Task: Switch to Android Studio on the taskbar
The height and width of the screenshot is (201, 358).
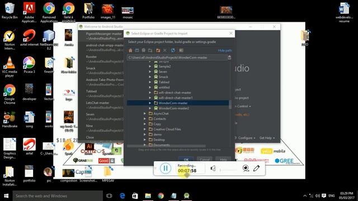Action: click(x=186, y=196)
